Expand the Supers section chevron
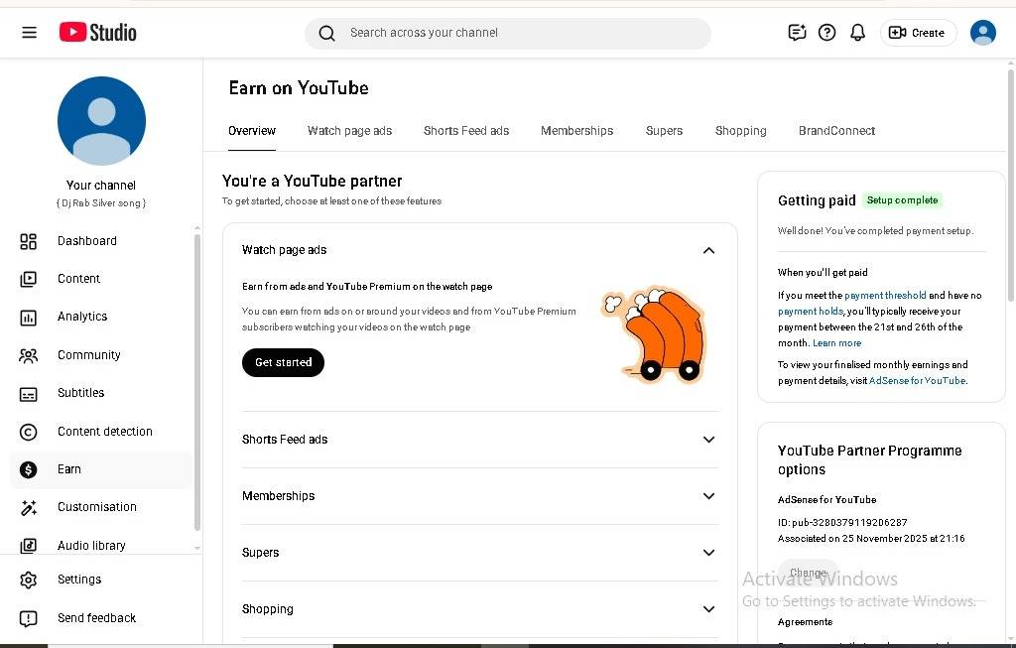This screenshot has height=648, width=1016. tap(708, 553)
